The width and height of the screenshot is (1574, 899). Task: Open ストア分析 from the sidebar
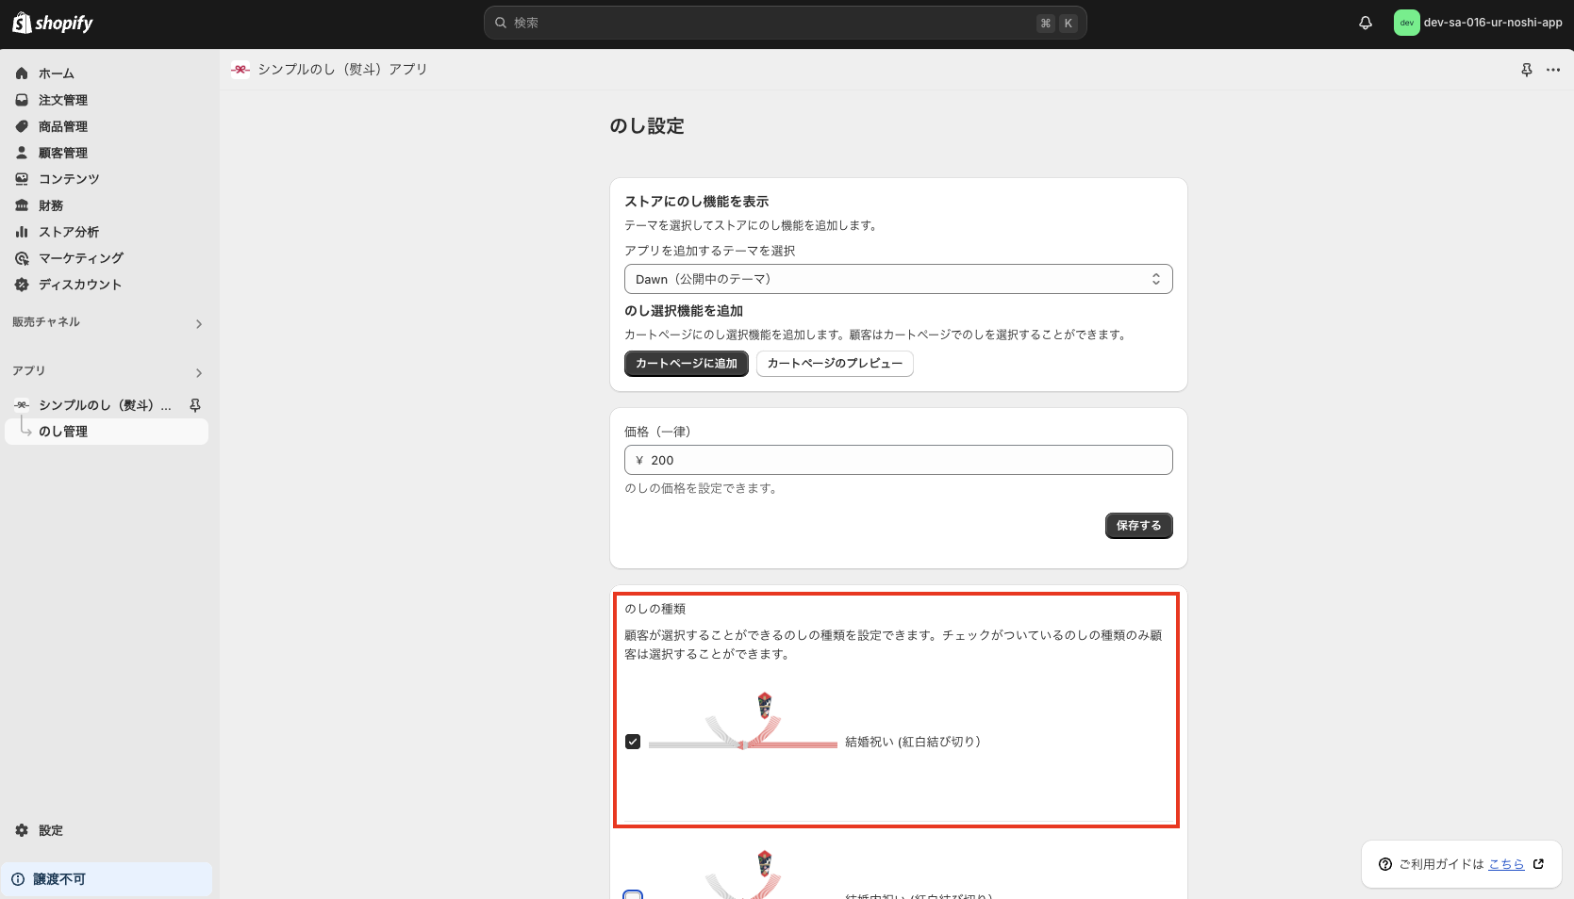pos(70,231)
